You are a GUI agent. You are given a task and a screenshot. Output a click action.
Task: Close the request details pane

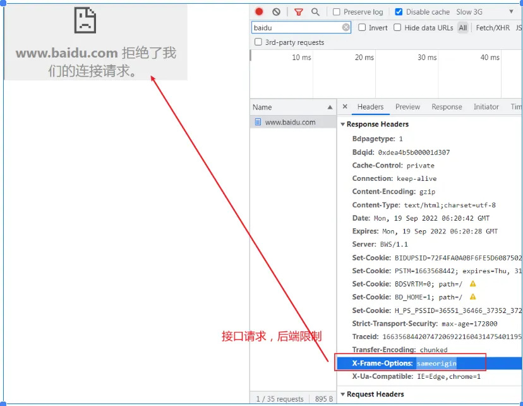click(x=344, y=106)
